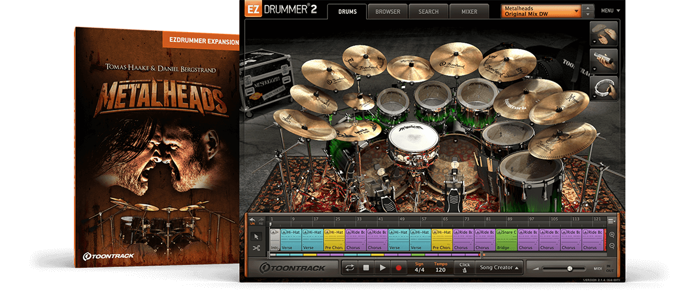The height and width of the screenshot is (301, 700).
Task: Open the Metalheads Original Mix DW preset dropdown
Action: click(541, 11)
